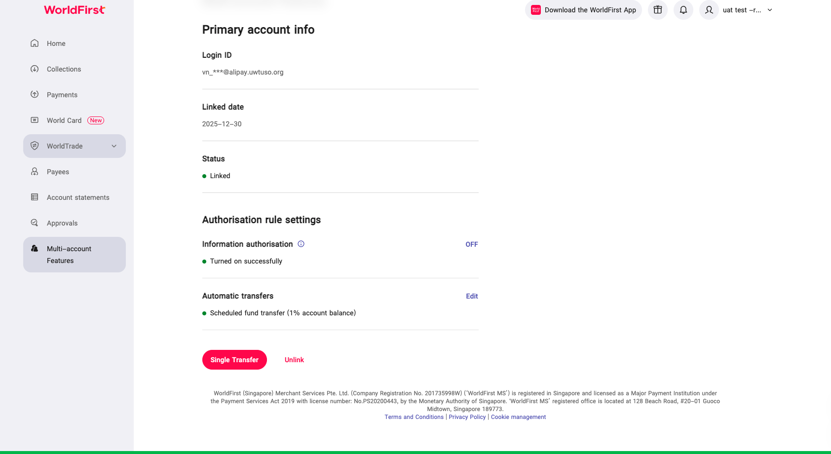
Task: Go to Collections in sidebar
Action: pos(64,69)
